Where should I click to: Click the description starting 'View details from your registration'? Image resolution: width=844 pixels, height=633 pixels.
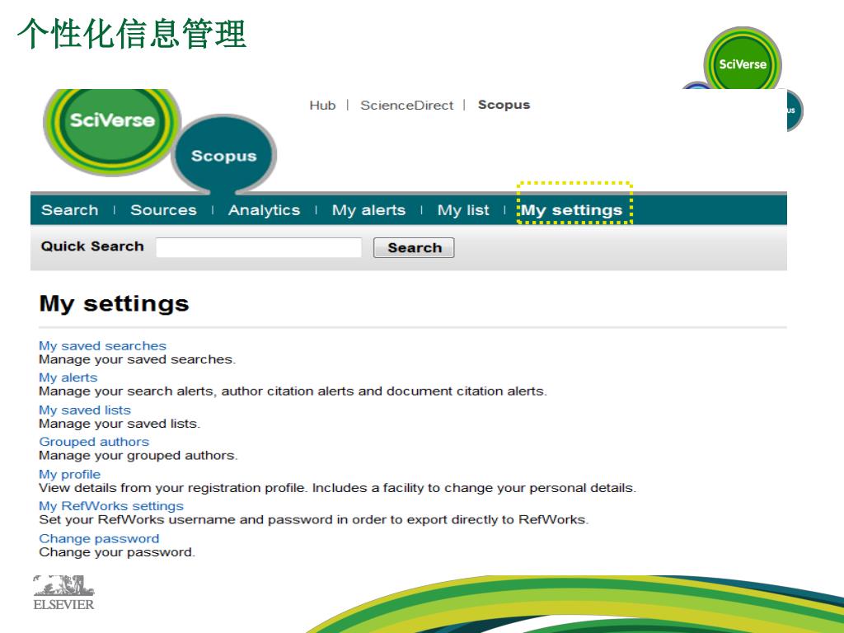click(337, 488)
